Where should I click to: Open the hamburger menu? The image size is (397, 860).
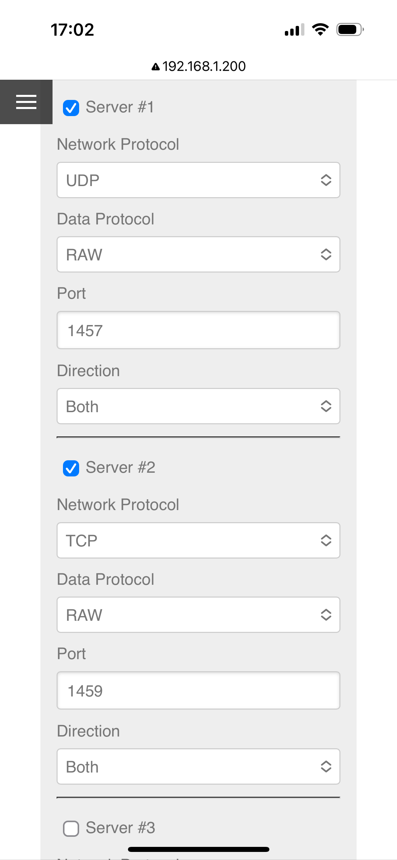click(x=26, y=102)
